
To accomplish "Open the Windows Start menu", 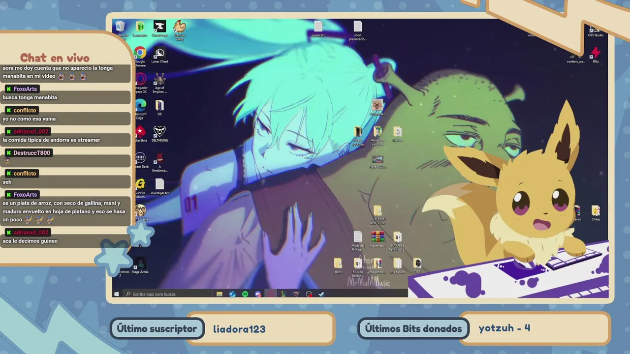I will (117, 294).
